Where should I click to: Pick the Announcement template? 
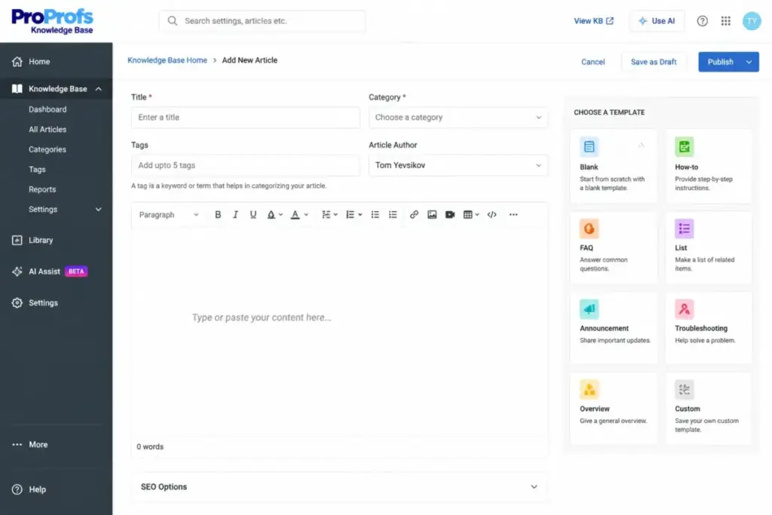point(614,328)
